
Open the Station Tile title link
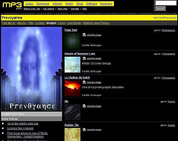click(x=71, y=125)
